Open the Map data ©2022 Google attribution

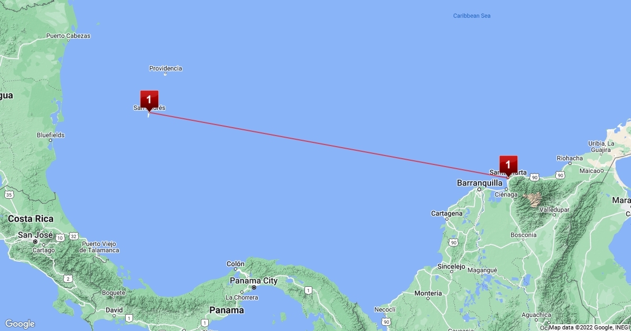[x=589, y=327]
